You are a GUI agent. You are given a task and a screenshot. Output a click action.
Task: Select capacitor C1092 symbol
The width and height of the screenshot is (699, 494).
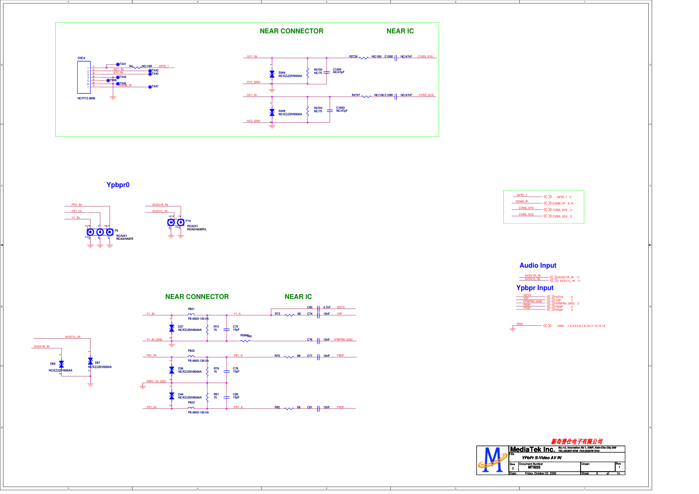pyautogui.click(x=396, y=58)
